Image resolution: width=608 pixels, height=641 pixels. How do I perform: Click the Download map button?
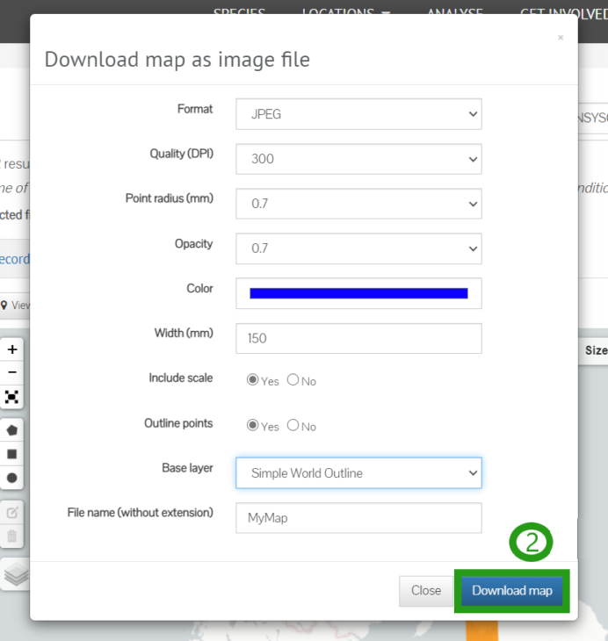tap(512, 591)
